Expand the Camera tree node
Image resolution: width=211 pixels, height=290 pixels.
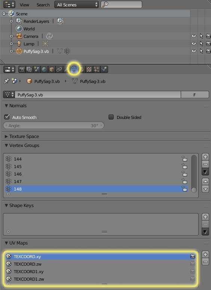pos(12,36)
